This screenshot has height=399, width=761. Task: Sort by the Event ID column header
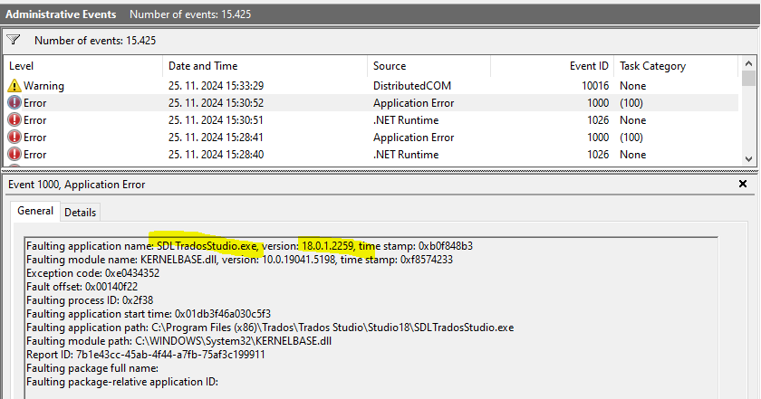point(553,66)
